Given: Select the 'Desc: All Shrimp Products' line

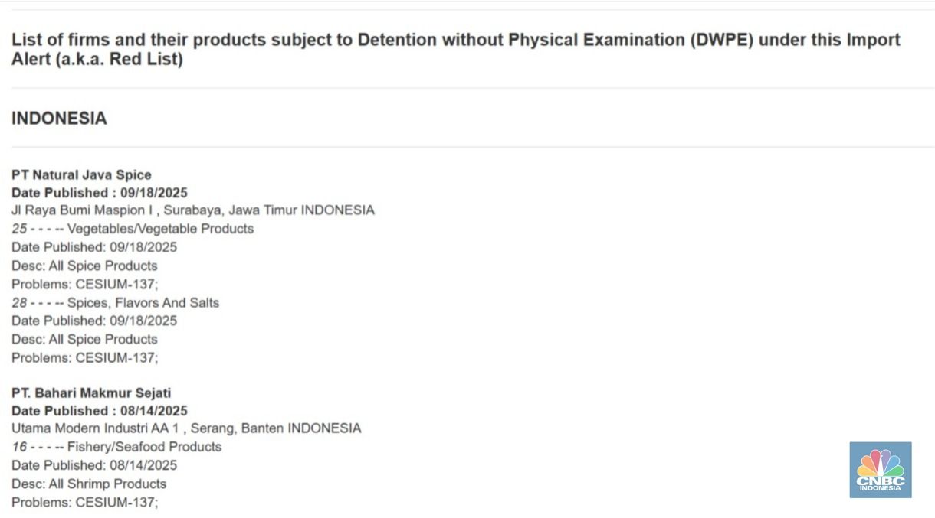Looking at the screenshot, I should click(x=89, y=484).
